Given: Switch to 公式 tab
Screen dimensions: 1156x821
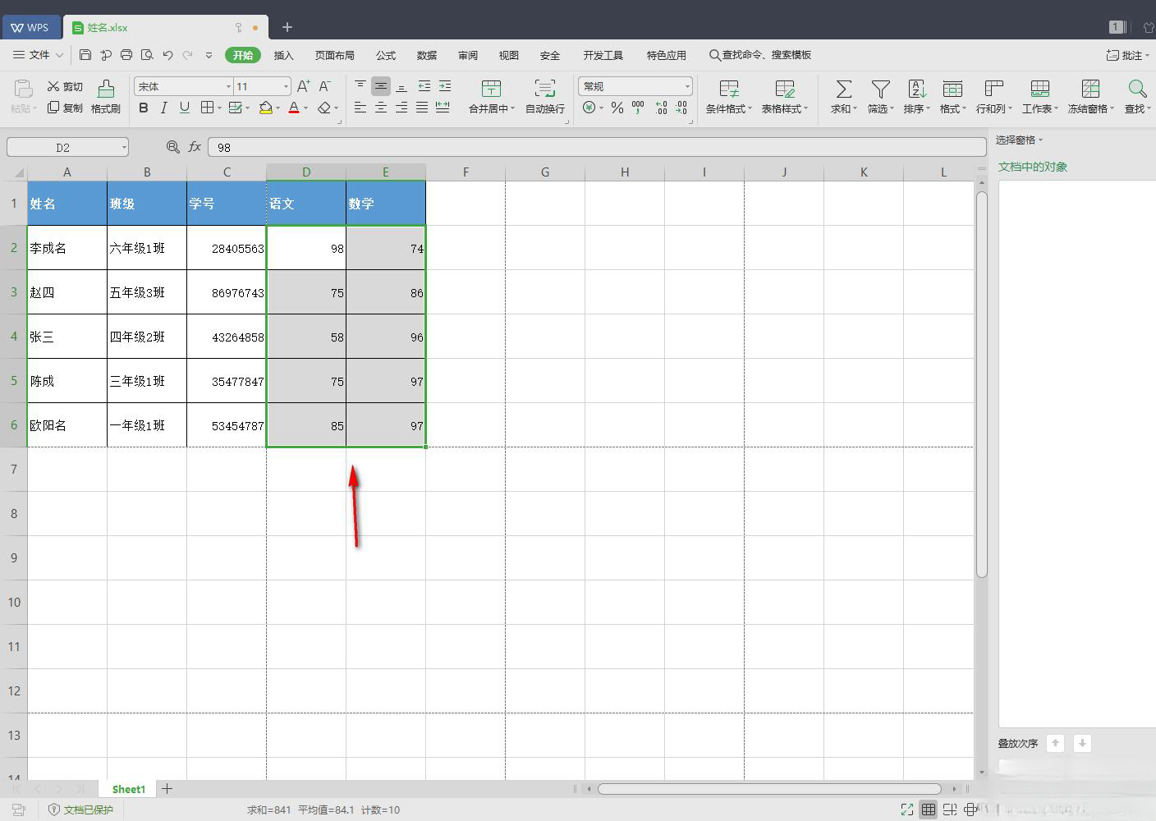Looking at the screenshot, I should point(385,55).
